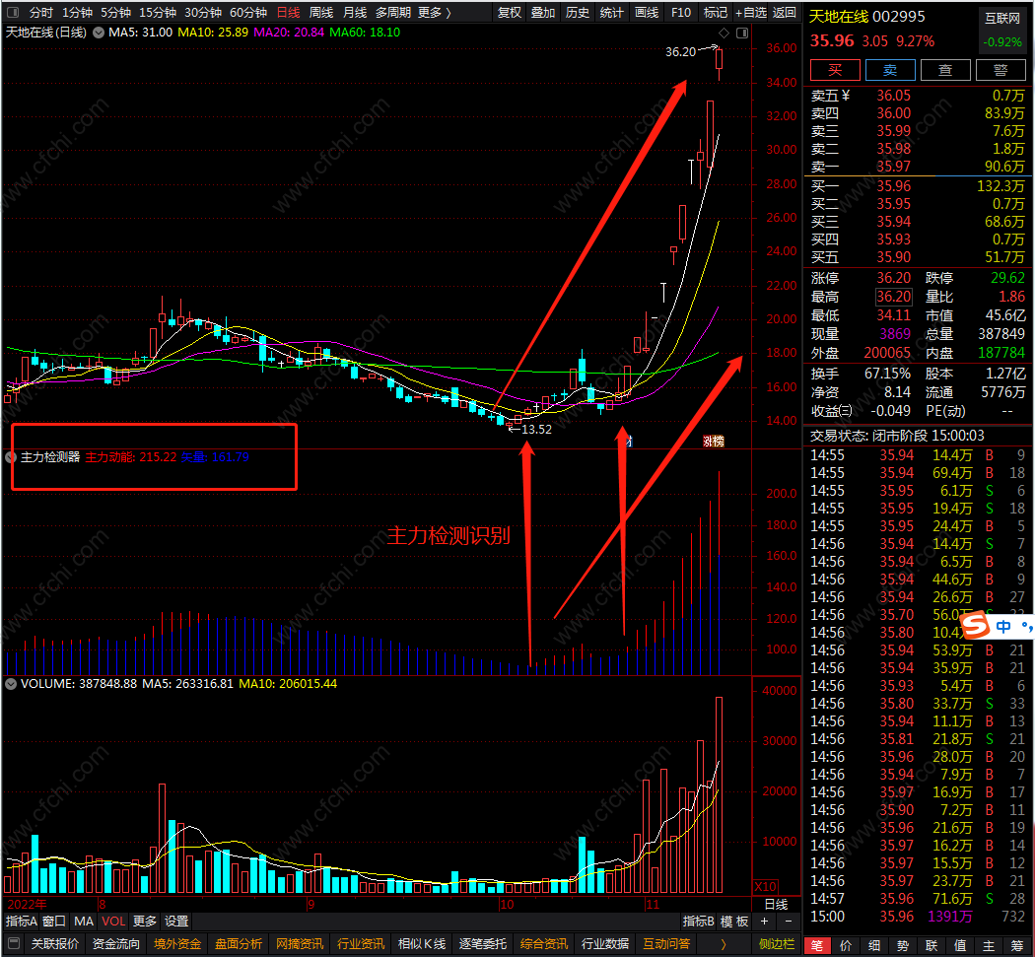Viewport: 1035px width, 957px height.
Task: Open the 行业数据 tab
Action: [605, 944]
